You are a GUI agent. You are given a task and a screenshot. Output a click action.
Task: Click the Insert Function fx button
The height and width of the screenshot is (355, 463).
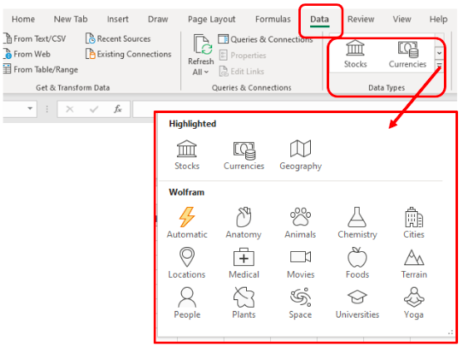tap(117, 109)
